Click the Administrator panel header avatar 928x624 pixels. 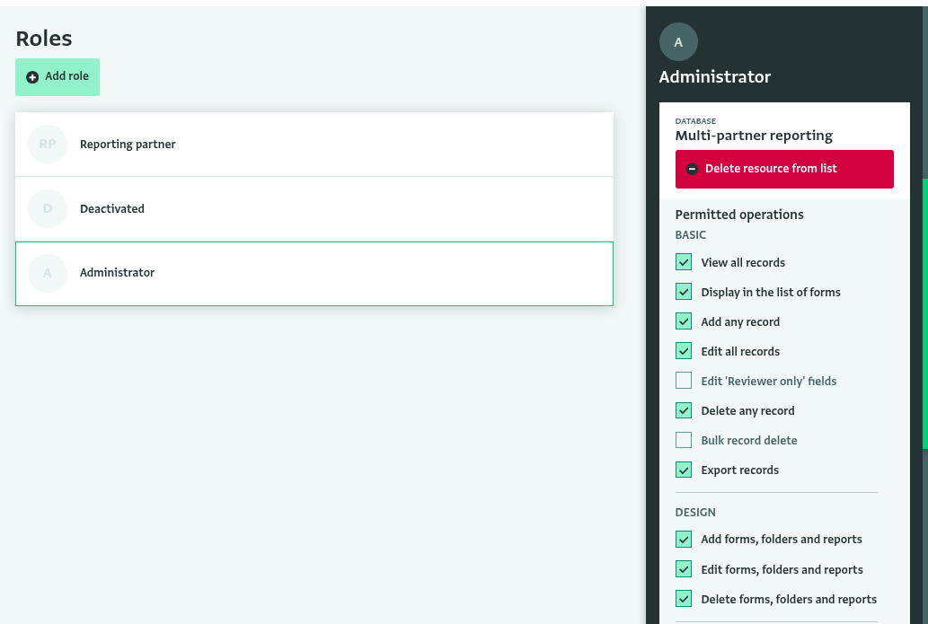[678, 42]
